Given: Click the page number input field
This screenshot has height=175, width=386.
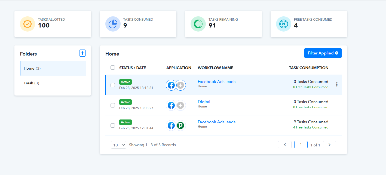Looking at the screenshot, I should click(301, 145).
